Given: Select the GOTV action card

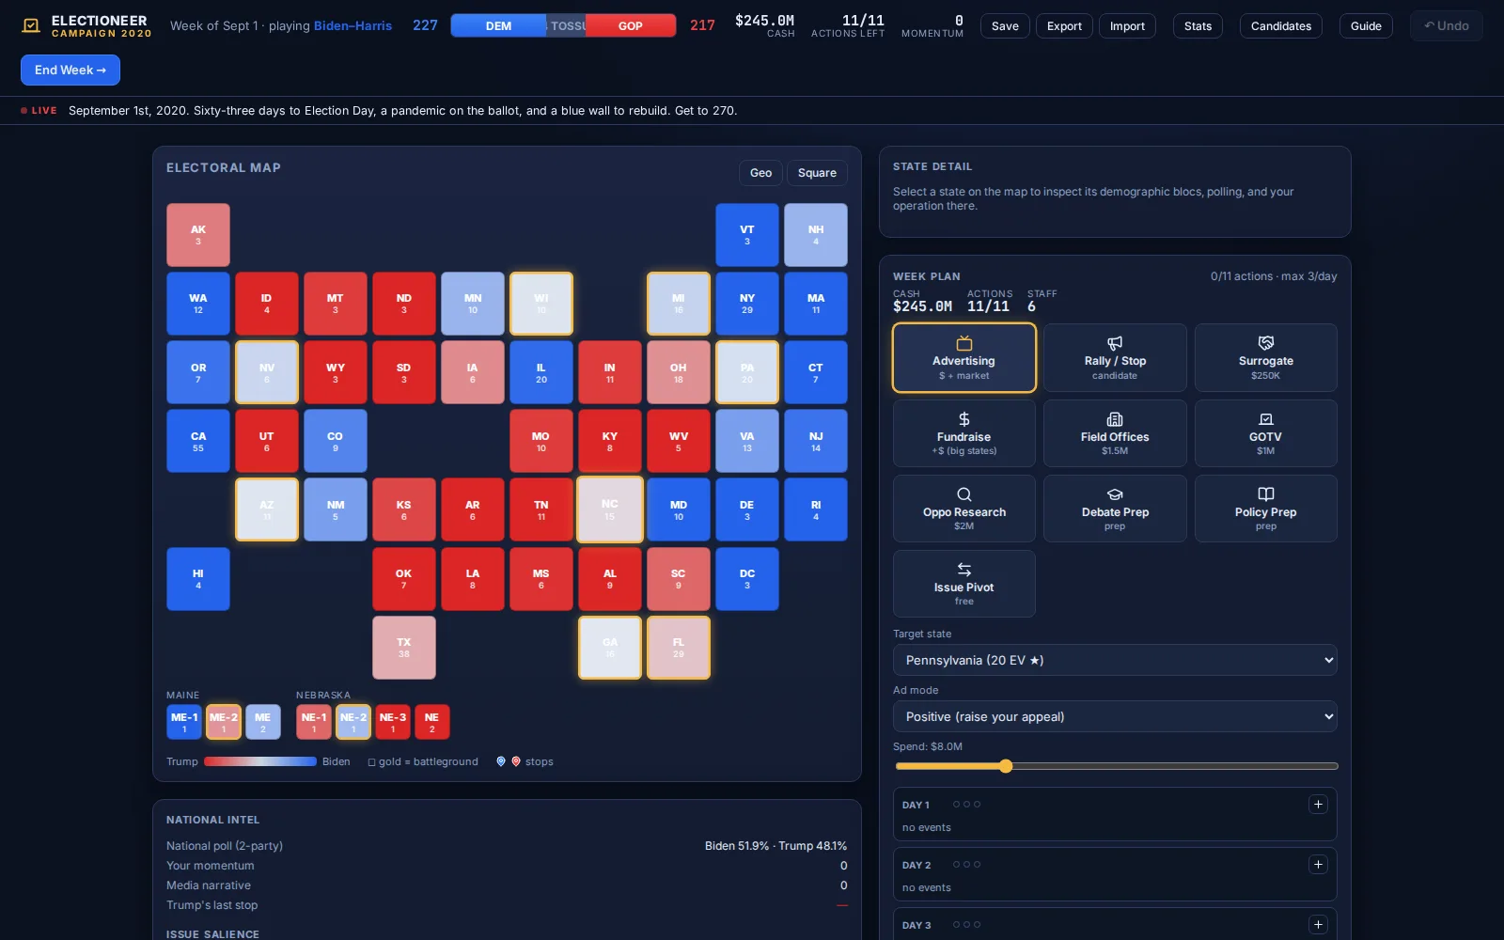Looking at the screenshot, I should [x=1265, y=433].
